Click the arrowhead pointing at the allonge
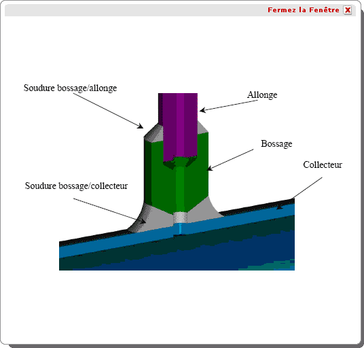This screenshot has height=348, width=364. 202,110
